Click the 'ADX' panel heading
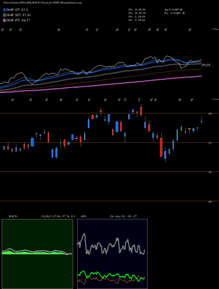This screenshot has width=219, height=289. tap(83, 216)
